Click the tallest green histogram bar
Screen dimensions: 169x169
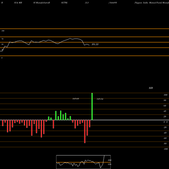pyautogui.click(x=92, y=106)
